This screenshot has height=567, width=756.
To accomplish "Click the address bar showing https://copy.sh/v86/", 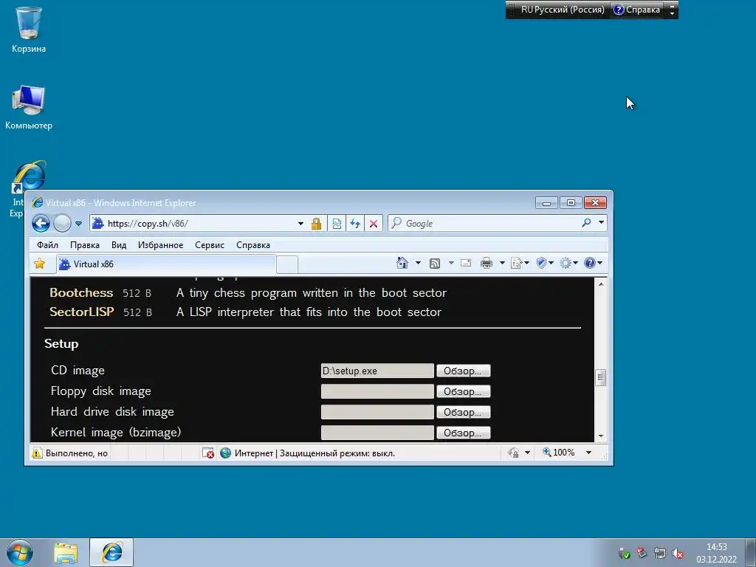I will click(x=193, y=224).
